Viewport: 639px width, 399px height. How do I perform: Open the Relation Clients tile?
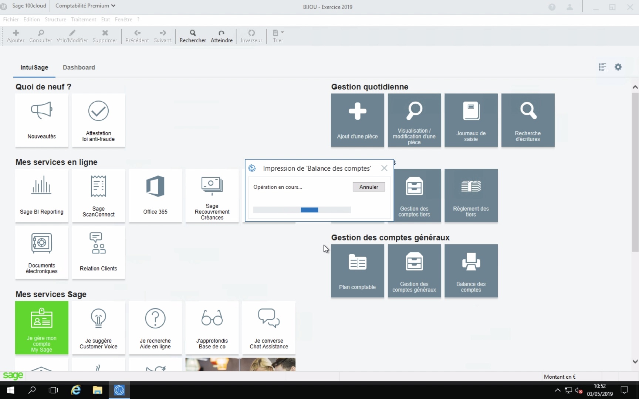[98, 252]
